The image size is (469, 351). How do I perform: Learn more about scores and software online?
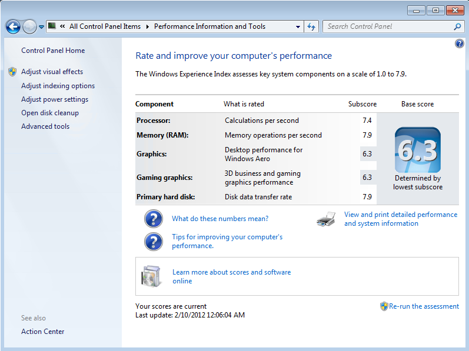(x=231, y=276)
